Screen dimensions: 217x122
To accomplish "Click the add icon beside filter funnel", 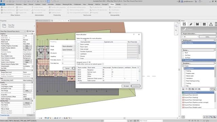I will (x=215, y=89).
